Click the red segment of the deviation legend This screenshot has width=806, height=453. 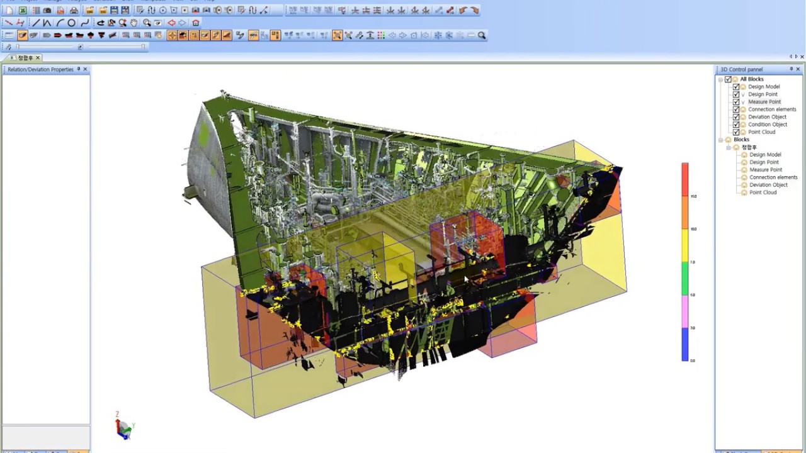point(685,179)
